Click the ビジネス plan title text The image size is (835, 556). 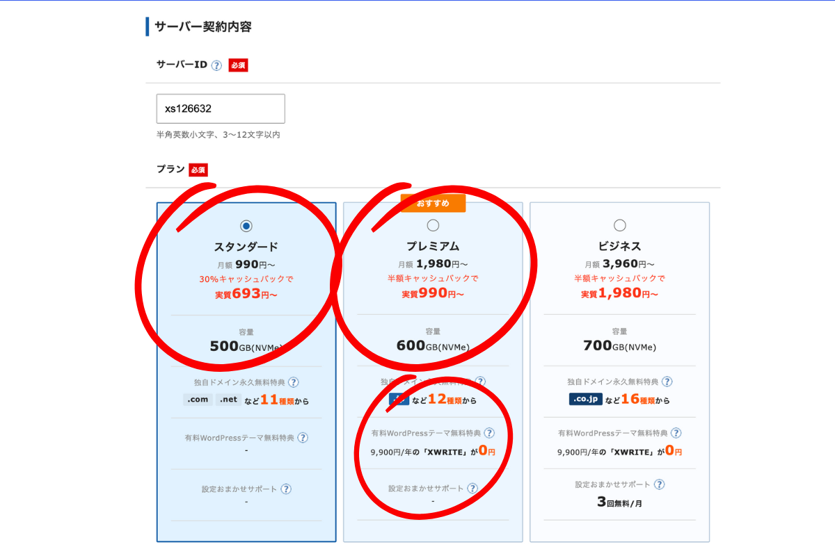tap(620, 247)
